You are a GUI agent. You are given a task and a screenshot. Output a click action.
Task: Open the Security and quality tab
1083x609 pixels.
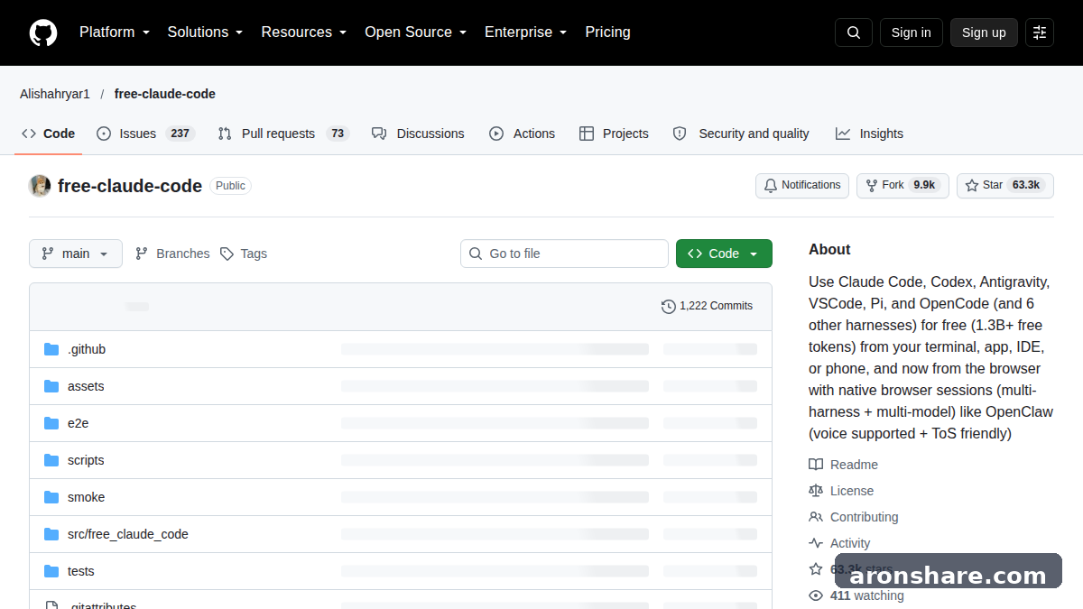741,134
